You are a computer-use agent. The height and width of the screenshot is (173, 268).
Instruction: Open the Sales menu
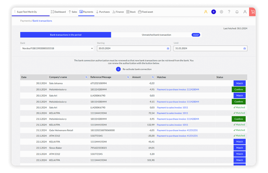point(73,12)
